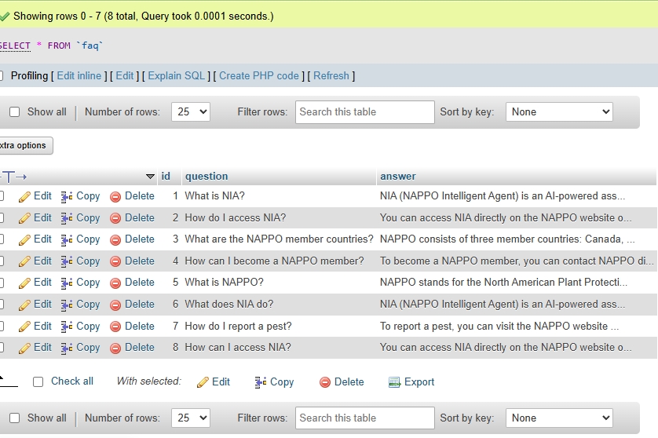The width and height of the screenshot is (658, 438).
Task: Click the red Delete icon for row 6
Action: (115, 305)
